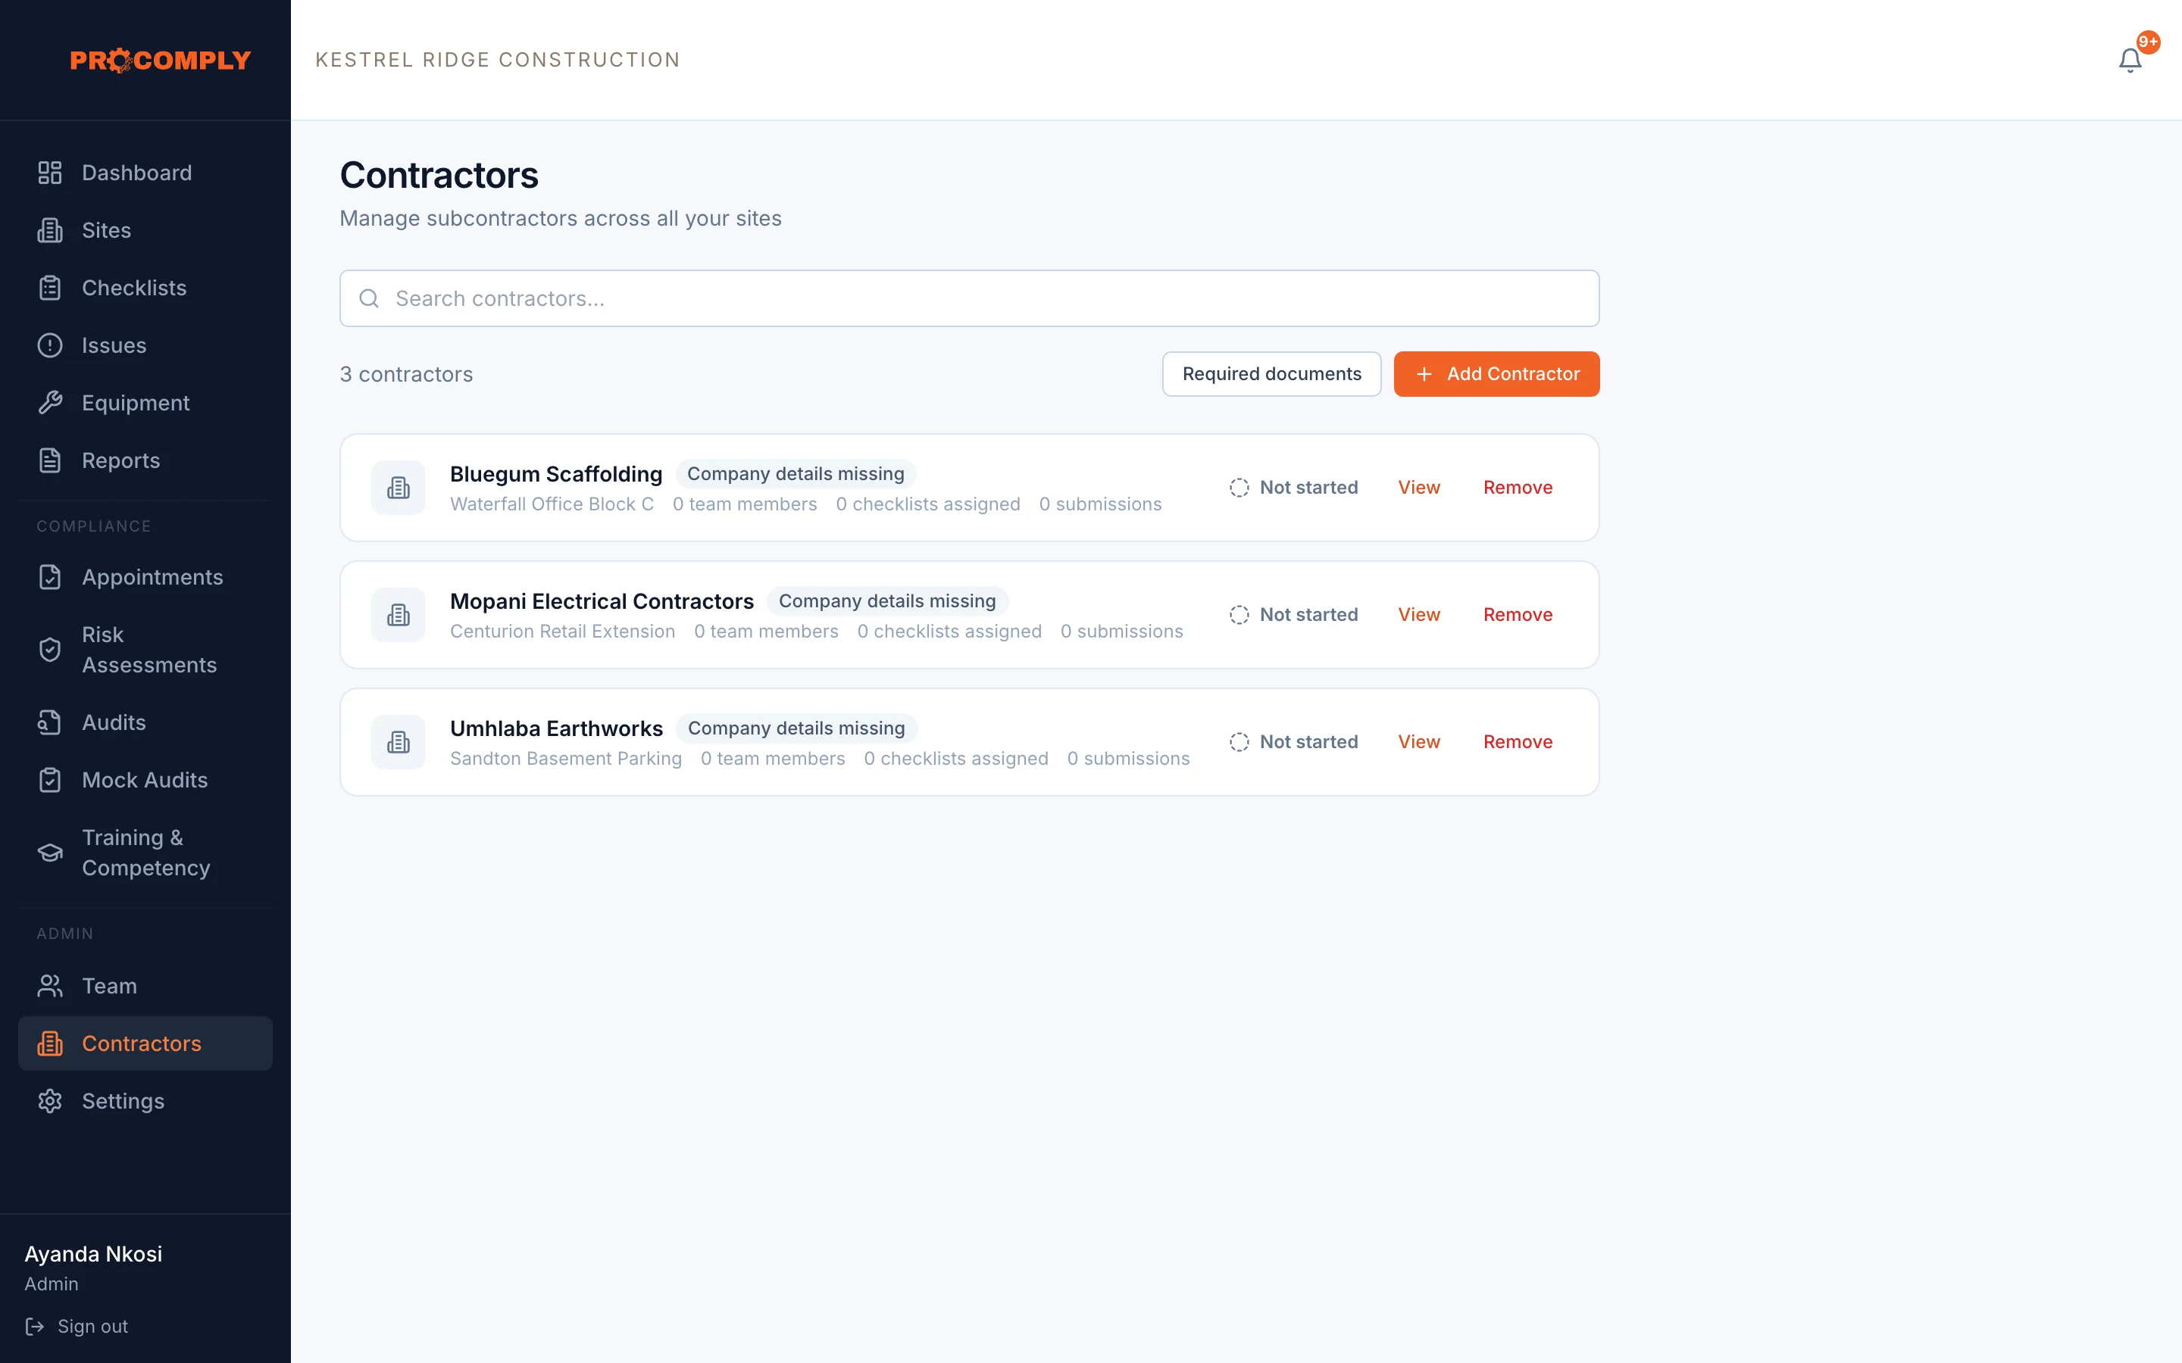Click the Reports document icon
This screenshot has width=2182, height=1363.
pyautogui.click(x=49, y=460)
